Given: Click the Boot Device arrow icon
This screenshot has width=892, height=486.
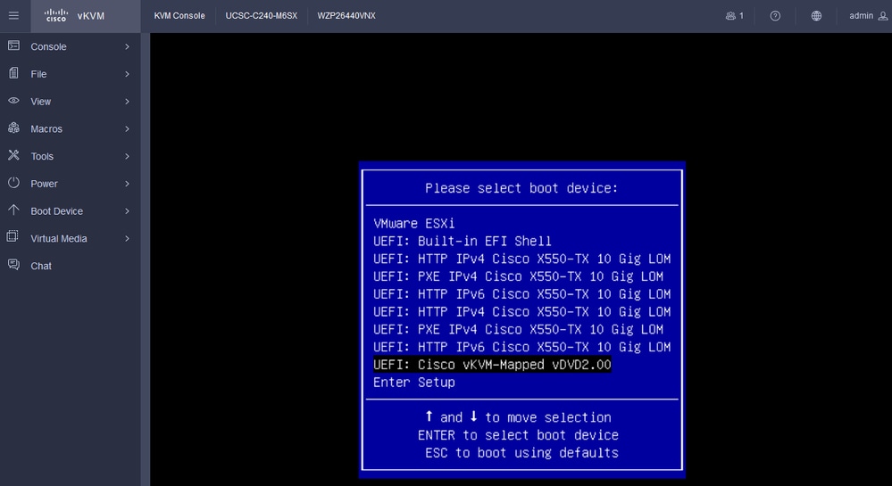Looking at the screenshot, I should pos(13,210).
